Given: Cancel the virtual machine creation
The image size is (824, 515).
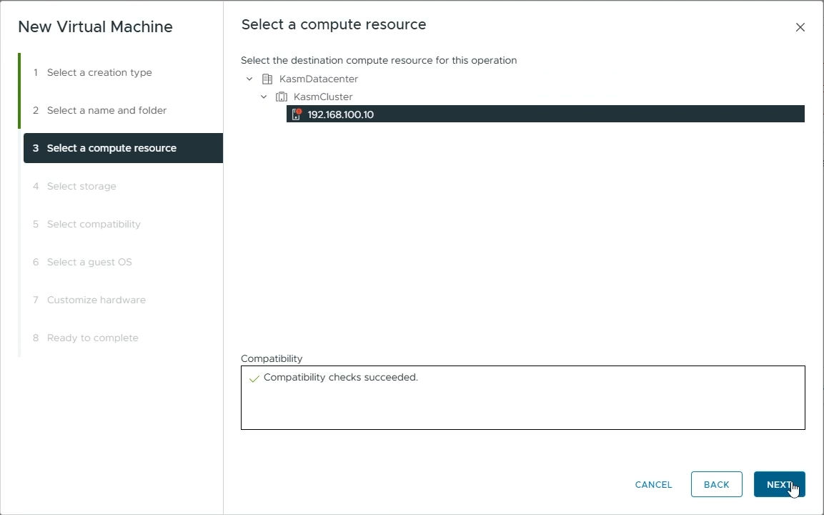Looking at the screenshot, I should pyautogui.click(x=652, y=484).
